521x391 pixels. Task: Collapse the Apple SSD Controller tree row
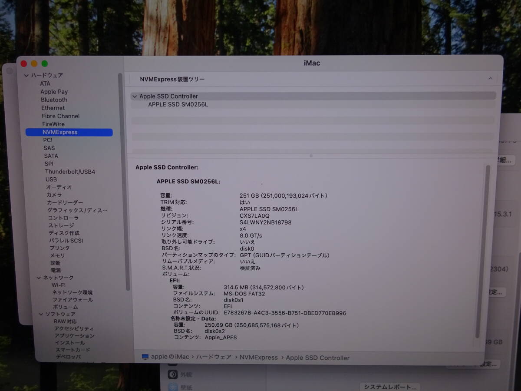point(134,96)
